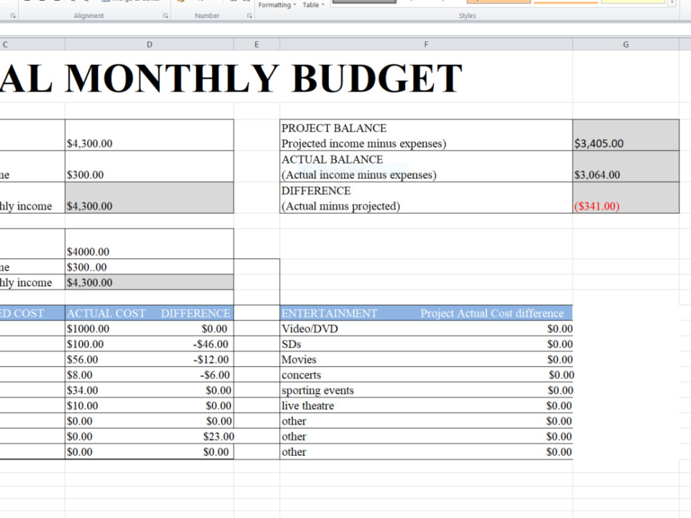
Task: Select the $300.00 extra income cell
Action: pos(149,166)
